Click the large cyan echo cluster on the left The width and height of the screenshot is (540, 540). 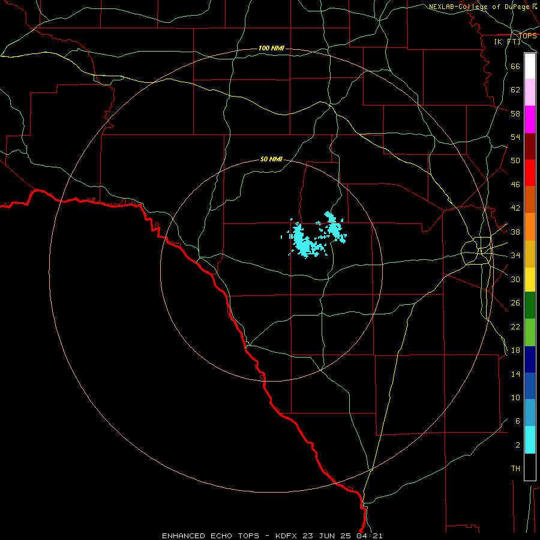(304, 243)
